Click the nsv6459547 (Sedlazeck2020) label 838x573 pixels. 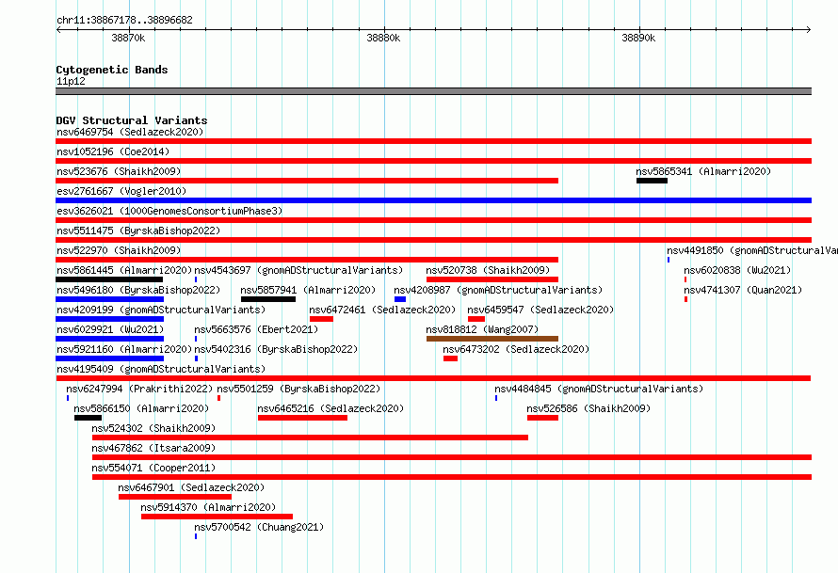(x=540, y=310)
